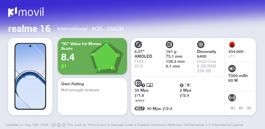
Task: Click the processor chip icon
Action: tap(201, 44)
